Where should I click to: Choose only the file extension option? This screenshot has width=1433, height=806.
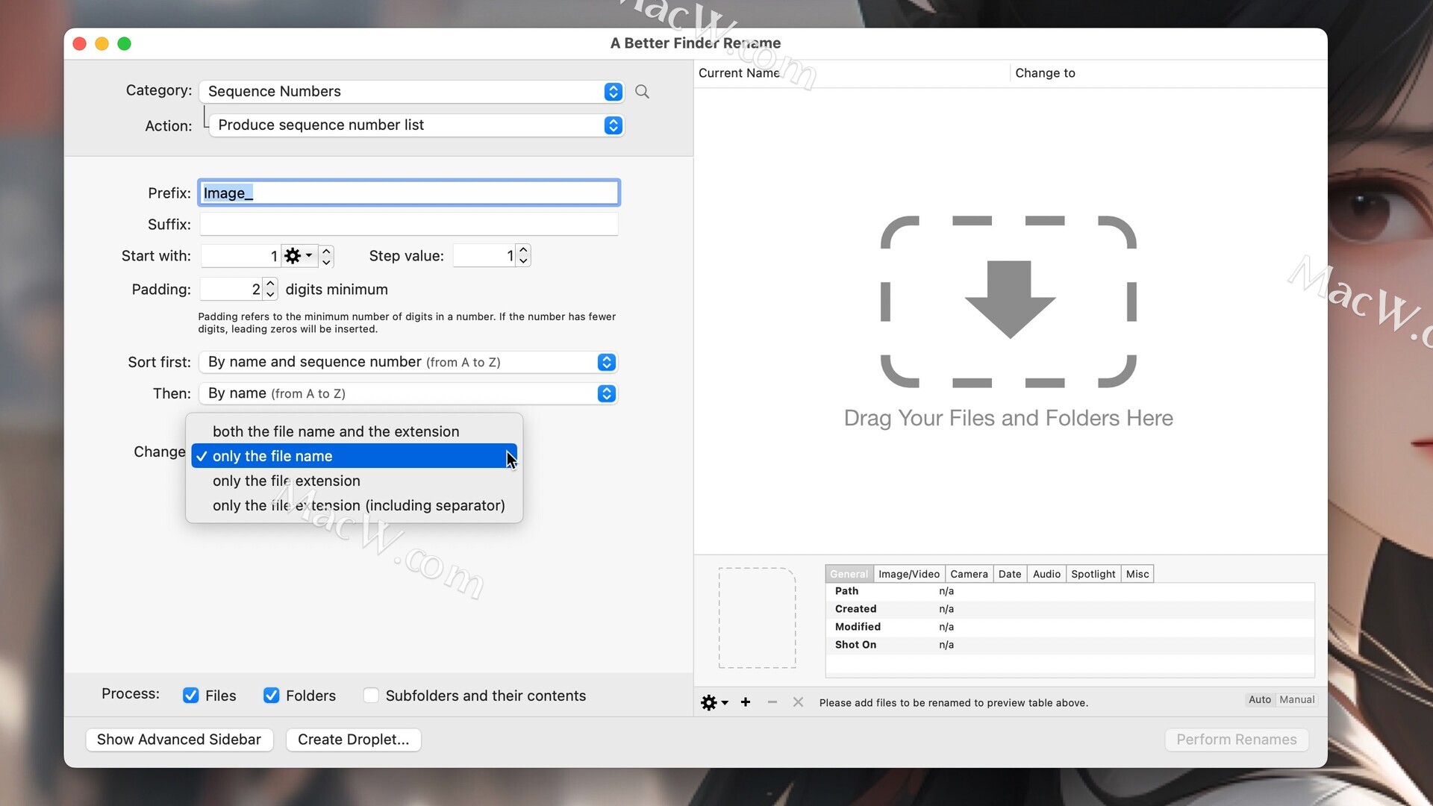[x=355, y=481]
